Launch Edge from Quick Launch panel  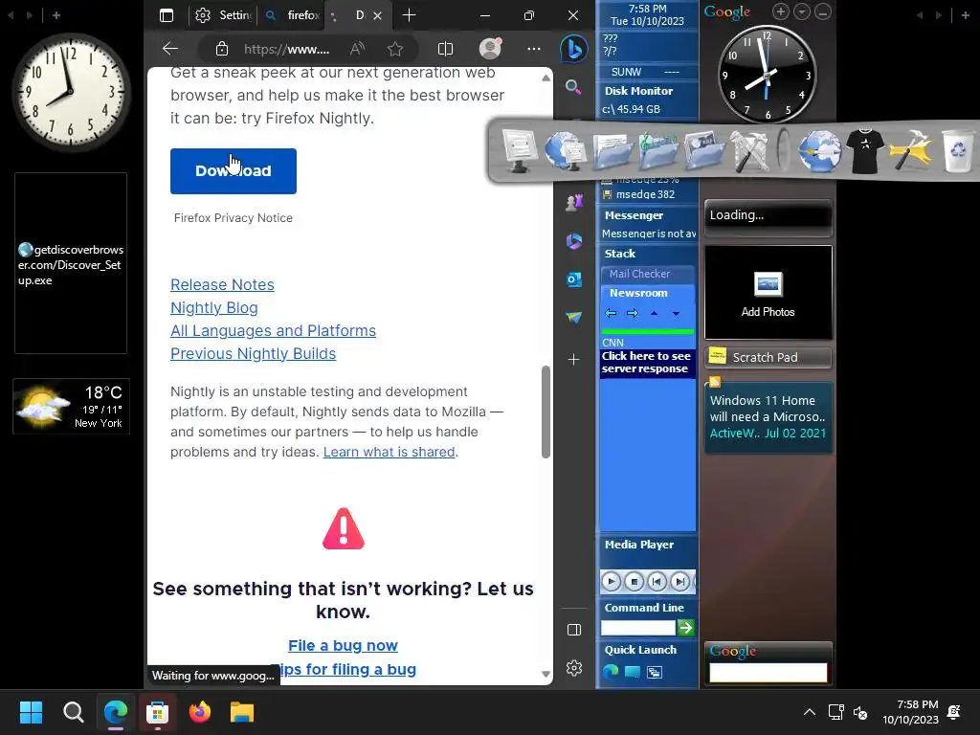[611, 672]
